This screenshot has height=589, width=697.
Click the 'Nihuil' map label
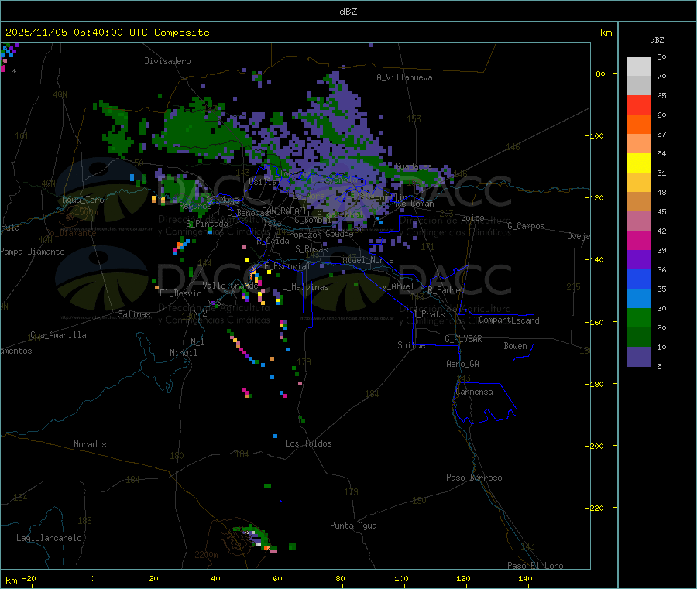(x=184, y=353)
